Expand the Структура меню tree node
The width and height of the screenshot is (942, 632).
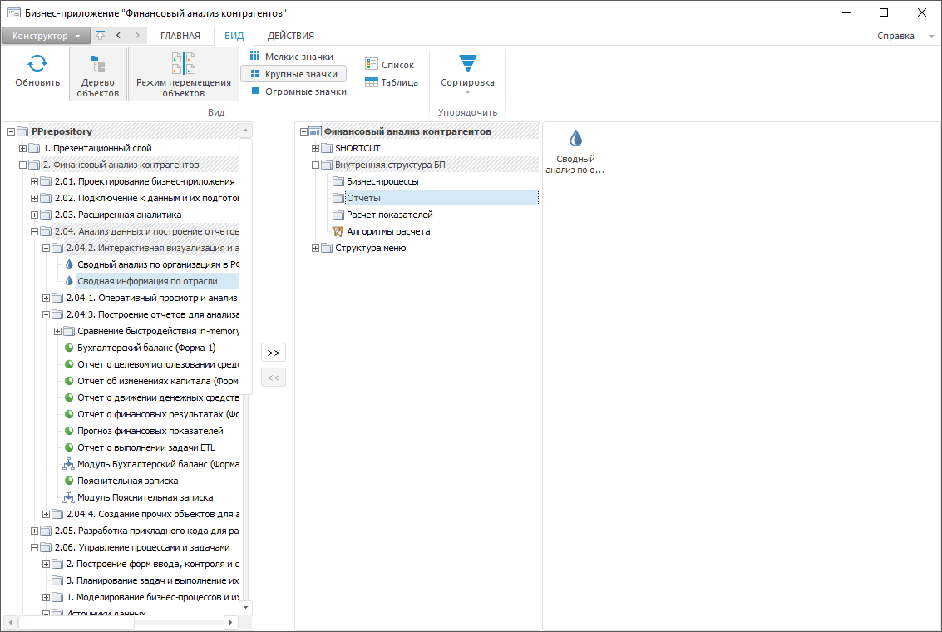click(x=315, y=248)
